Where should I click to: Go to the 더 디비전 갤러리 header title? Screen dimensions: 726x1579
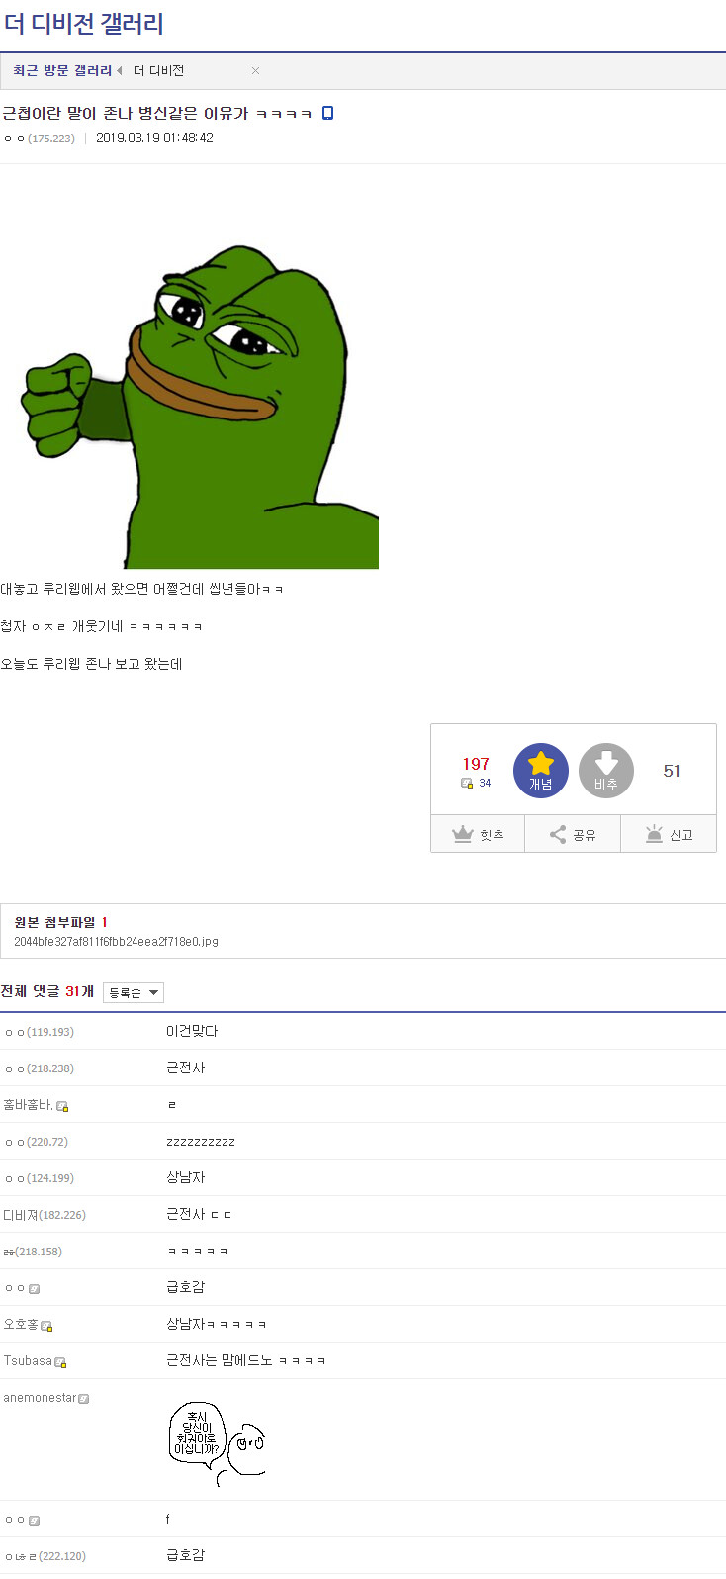pyautogui.click(x=84, y=23)
